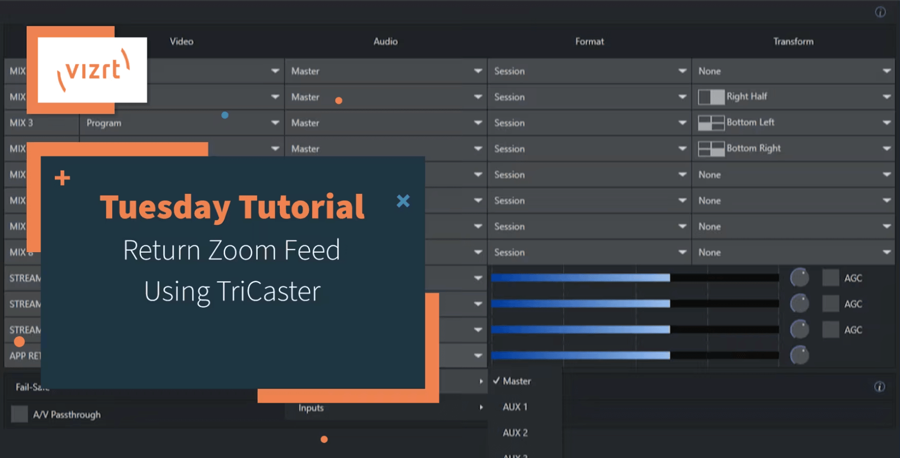900x458 pixels.
Task: Click the MIX 3 row label
Action: tap(21, 123)
